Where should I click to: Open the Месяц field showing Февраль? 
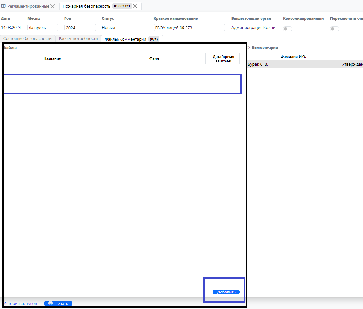pyautogui.click(x=43, y=28)
